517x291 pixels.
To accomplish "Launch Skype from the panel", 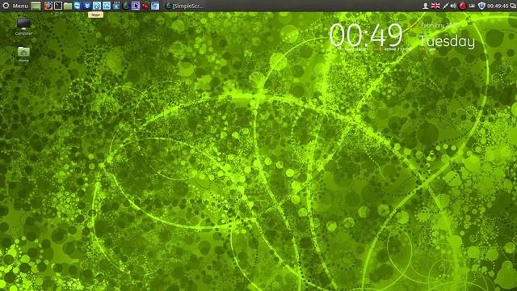I will click(x=97, y=6).
